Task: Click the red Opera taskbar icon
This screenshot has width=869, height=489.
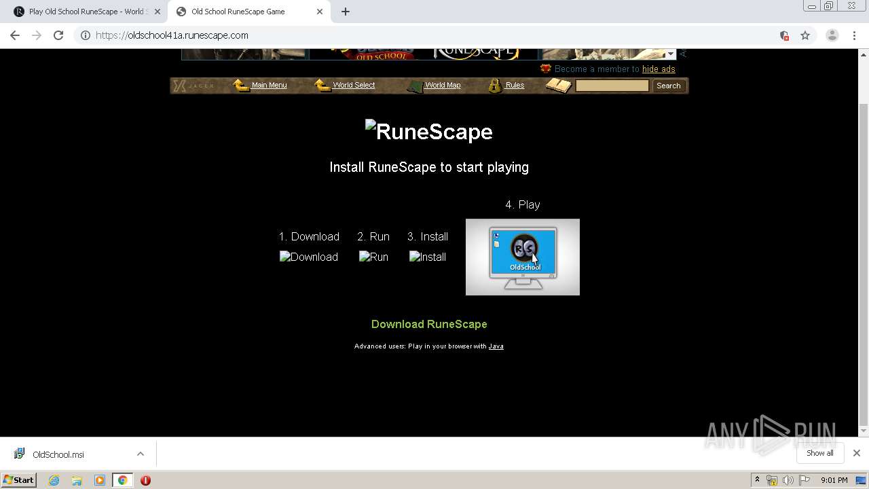Action: [145, 480]
